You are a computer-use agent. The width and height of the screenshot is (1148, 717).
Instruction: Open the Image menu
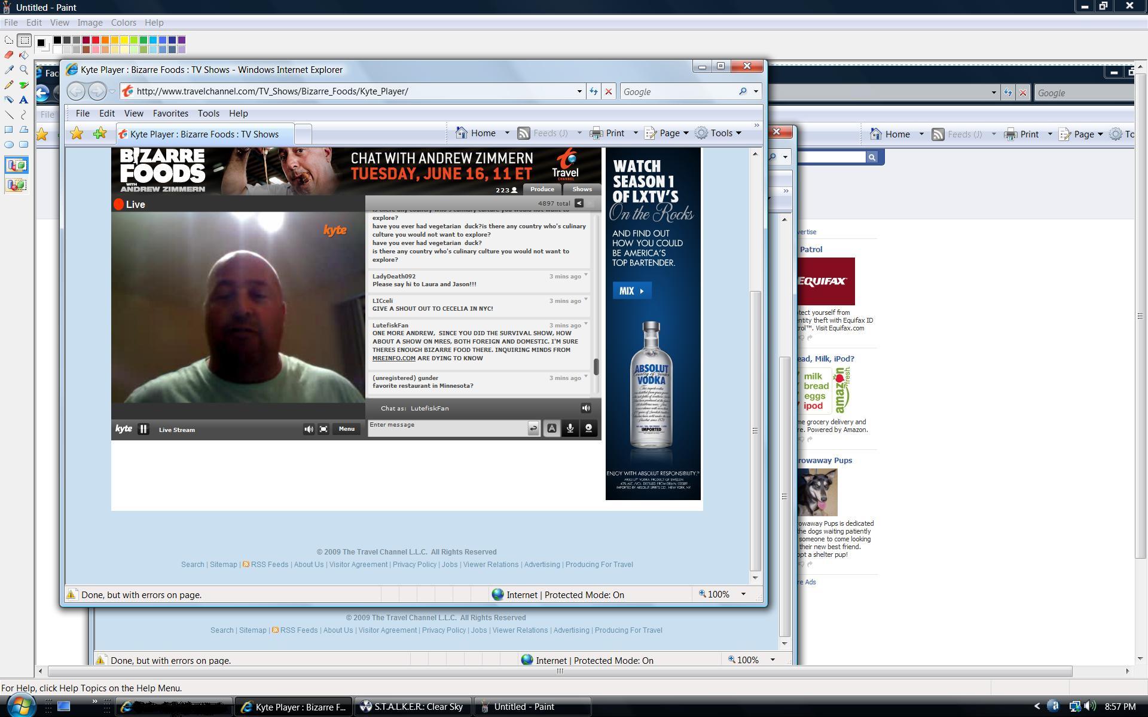[x=90, y=23]
